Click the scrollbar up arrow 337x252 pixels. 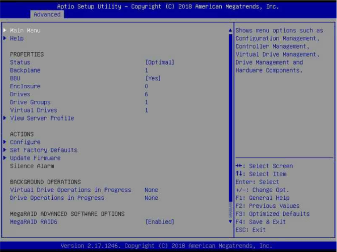coord(230,30)
